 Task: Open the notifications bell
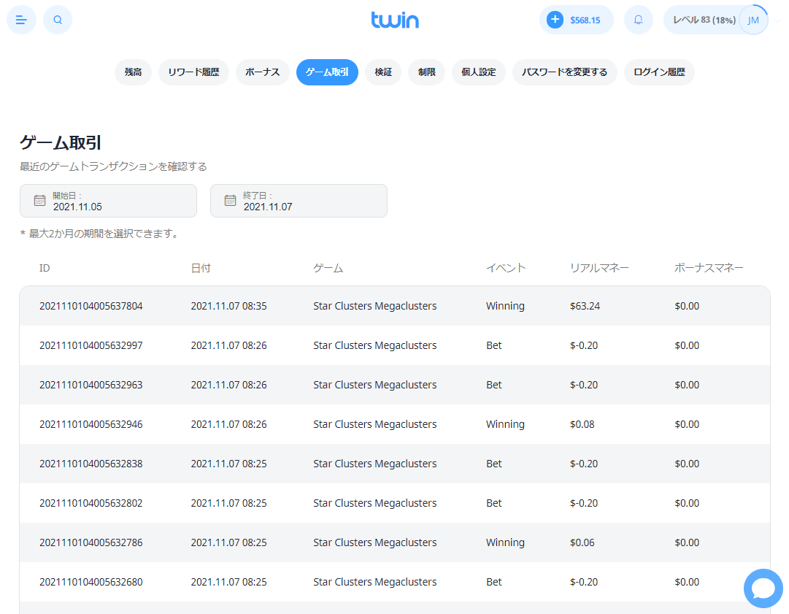638,20
